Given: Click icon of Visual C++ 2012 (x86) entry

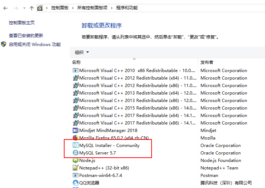Looking at the screenshot, I should 75,85.
